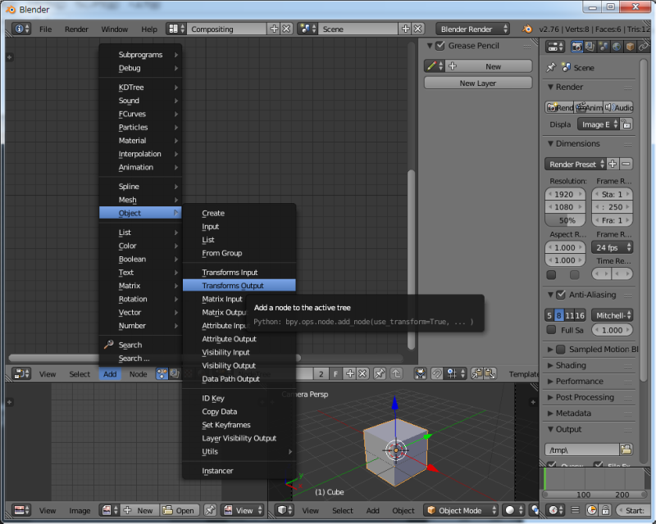Select anti-aliasing samples value 5
Viewport: 656px width, 524px height.
pyautogui.click(x=549, y=315)
